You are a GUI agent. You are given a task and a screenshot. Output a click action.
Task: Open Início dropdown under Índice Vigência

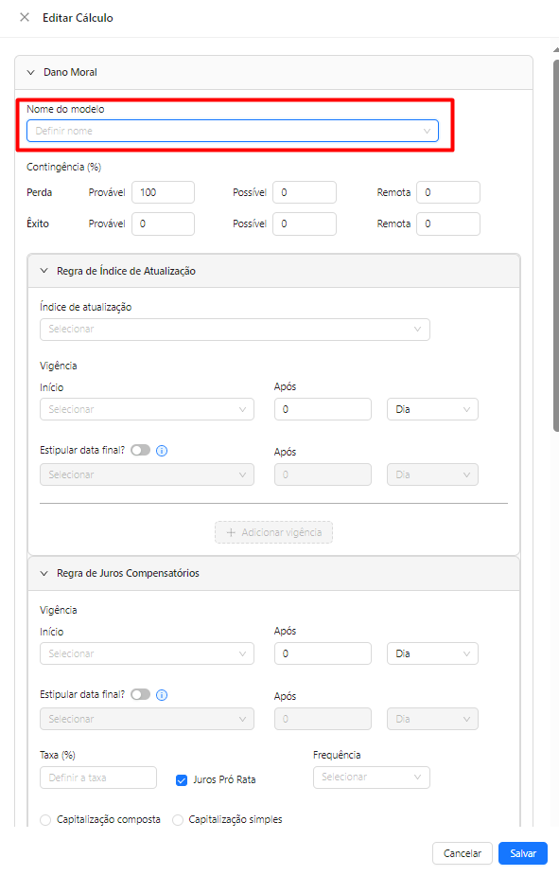pyautogui.click(x=147, y=409)
